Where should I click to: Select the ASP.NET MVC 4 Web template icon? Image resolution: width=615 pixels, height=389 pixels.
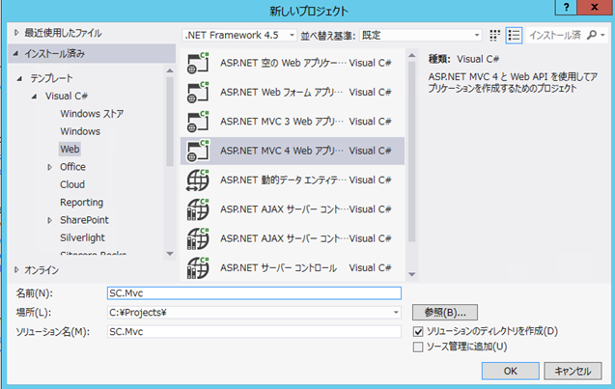point(198,151)
